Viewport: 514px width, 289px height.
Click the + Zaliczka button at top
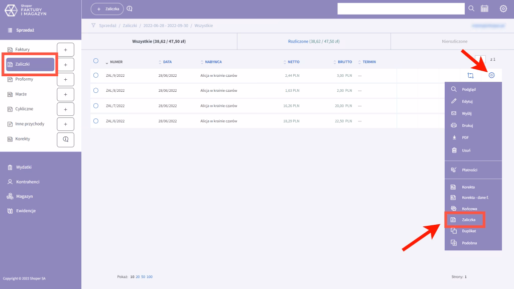(x=107, y=9)
